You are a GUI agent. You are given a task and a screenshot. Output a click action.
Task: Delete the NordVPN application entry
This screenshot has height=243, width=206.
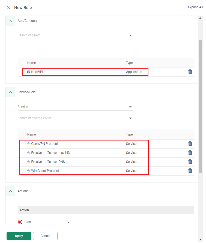pos(190,72)
